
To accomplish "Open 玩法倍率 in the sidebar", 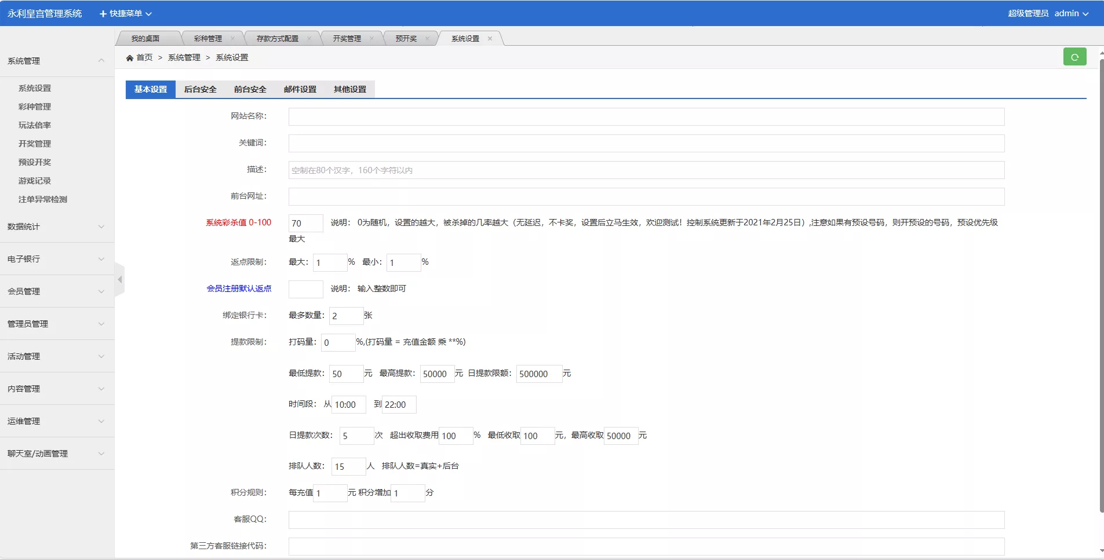I will [x=35, y=125].
